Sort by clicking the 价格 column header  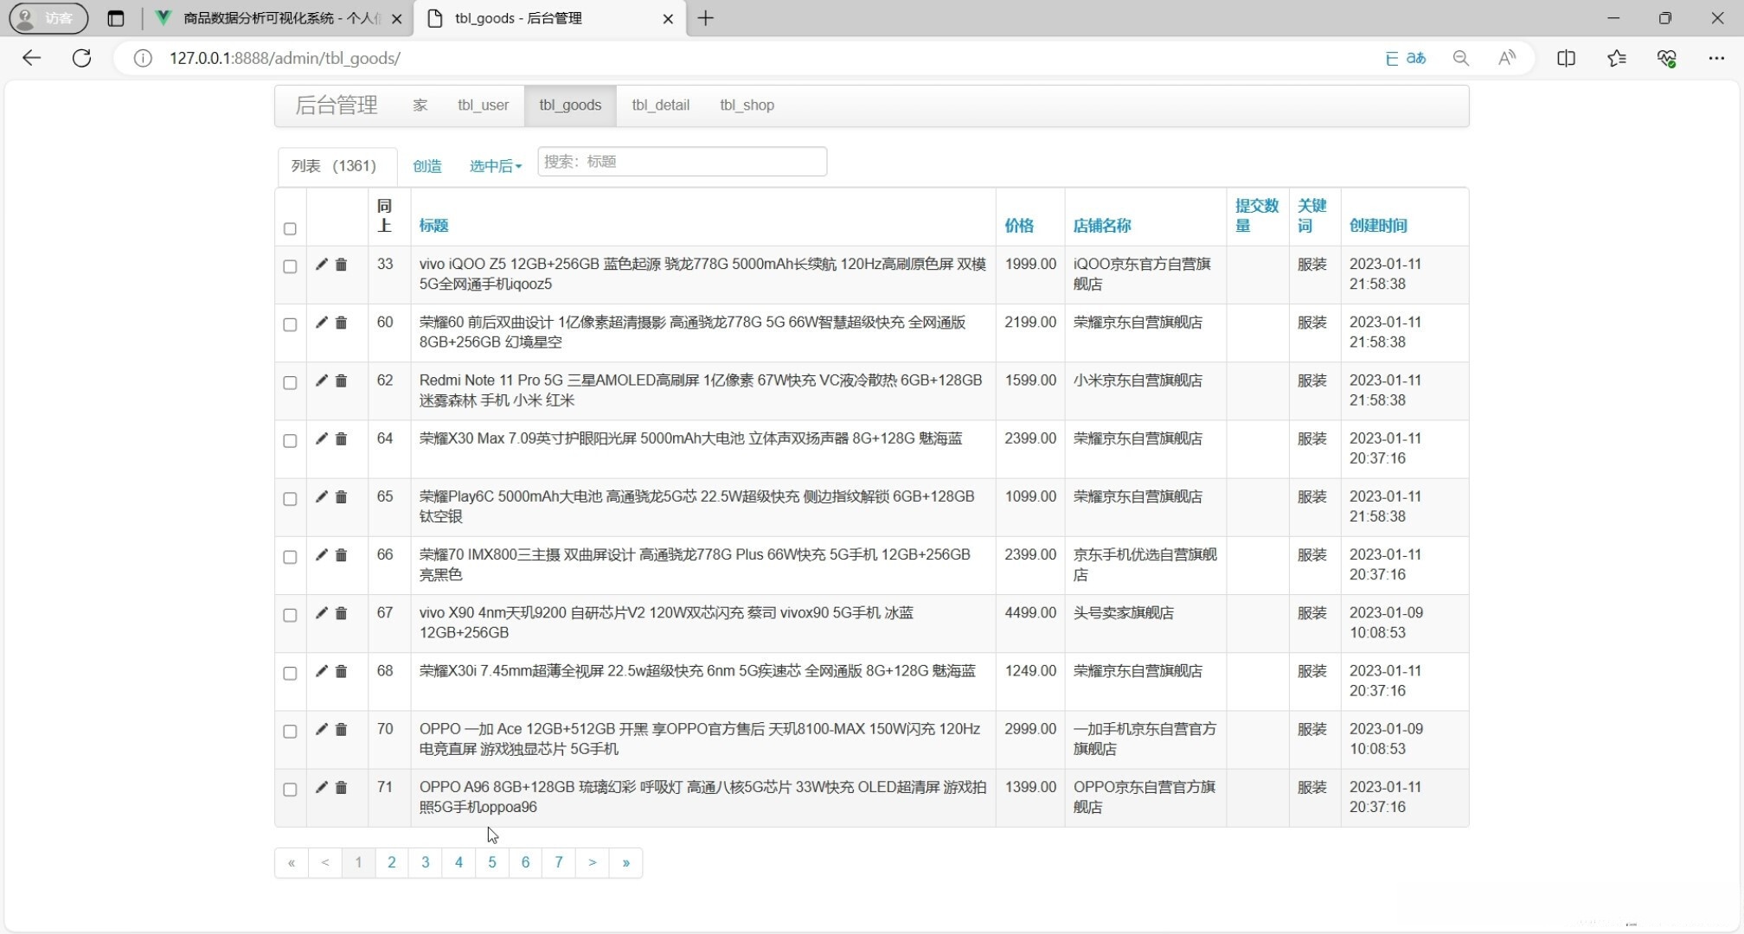point(1018,226)
